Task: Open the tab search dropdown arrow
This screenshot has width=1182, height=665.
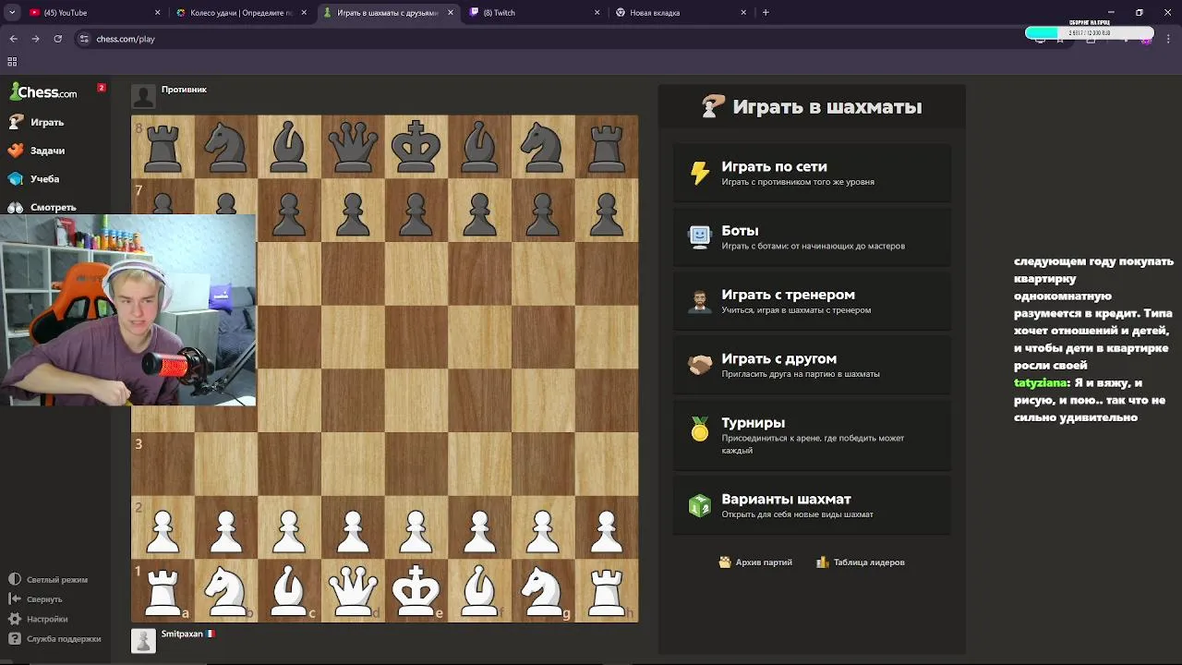Action: (11, 13)
